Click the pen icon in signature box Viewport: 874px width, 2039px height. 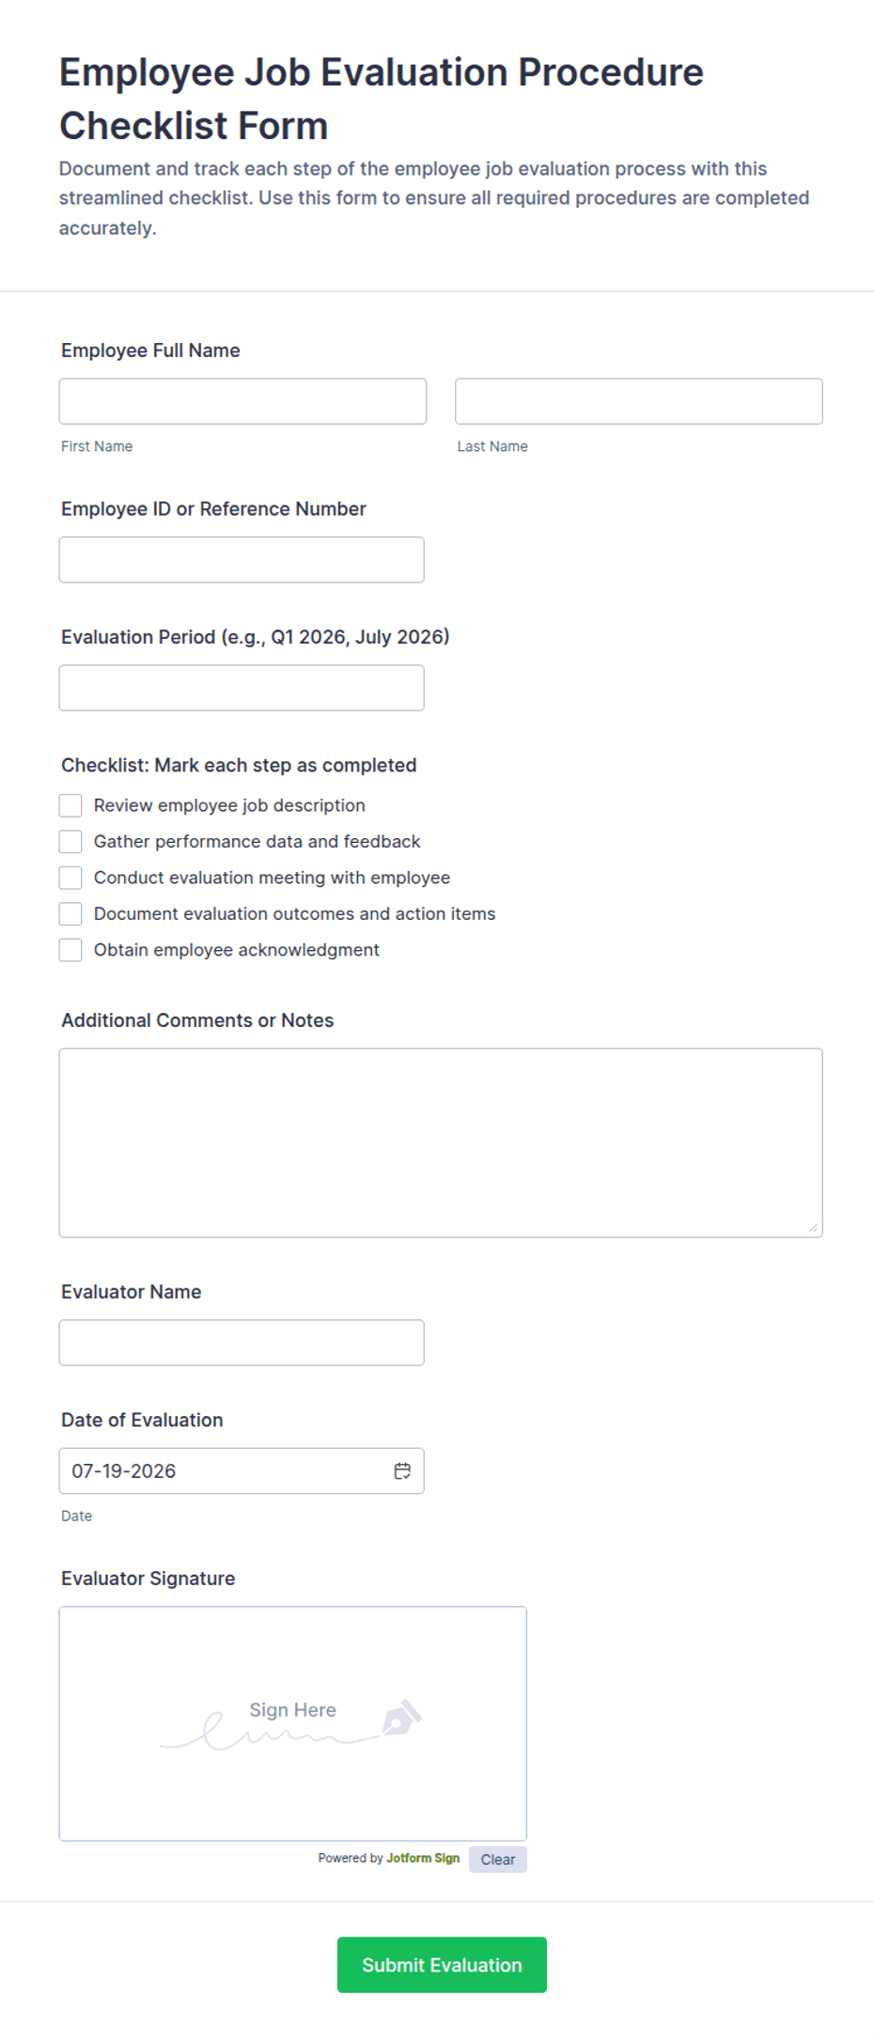[401, 1717]
